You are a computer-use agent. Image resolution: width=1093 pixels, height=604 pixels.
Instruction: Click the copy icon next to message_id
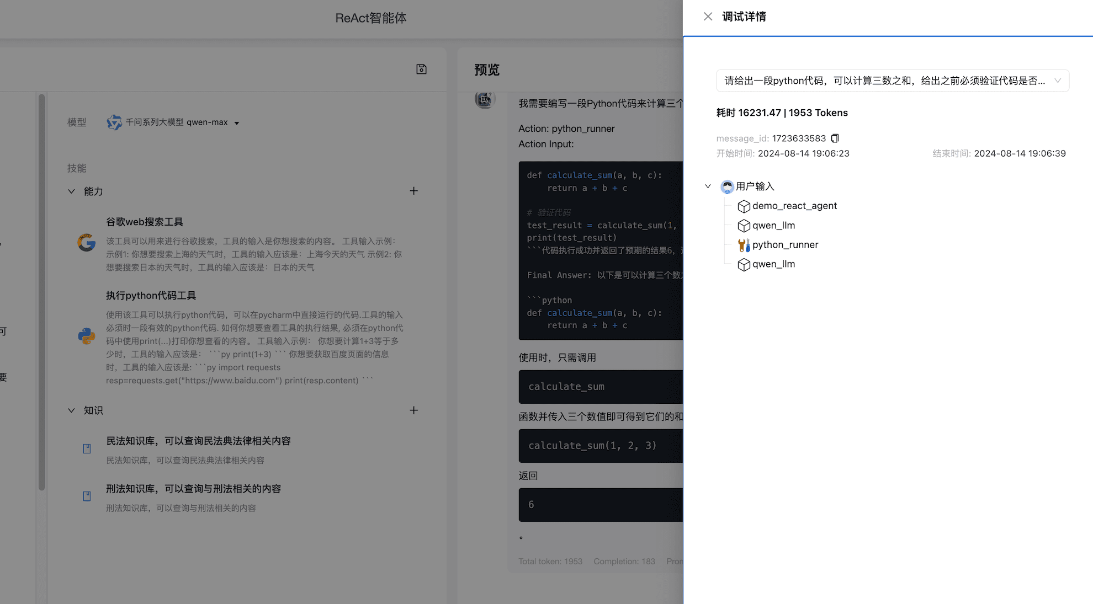[835, 138]
